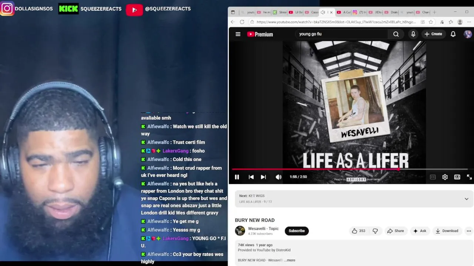This screenshot has height=266, width=474.
Task: Open new browser tab with plus
Action: [434, 12]
